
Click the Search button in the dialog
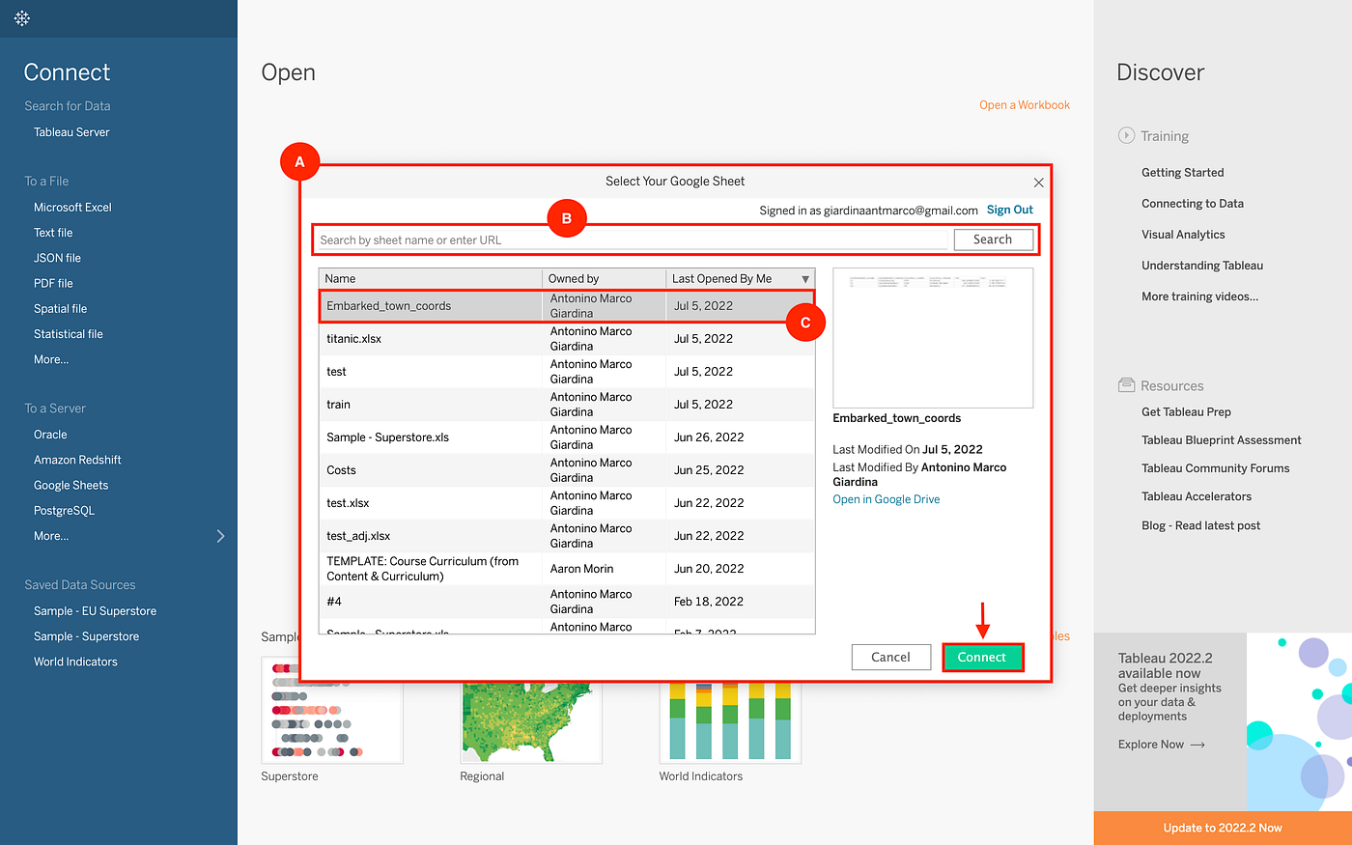coord(993,239)
